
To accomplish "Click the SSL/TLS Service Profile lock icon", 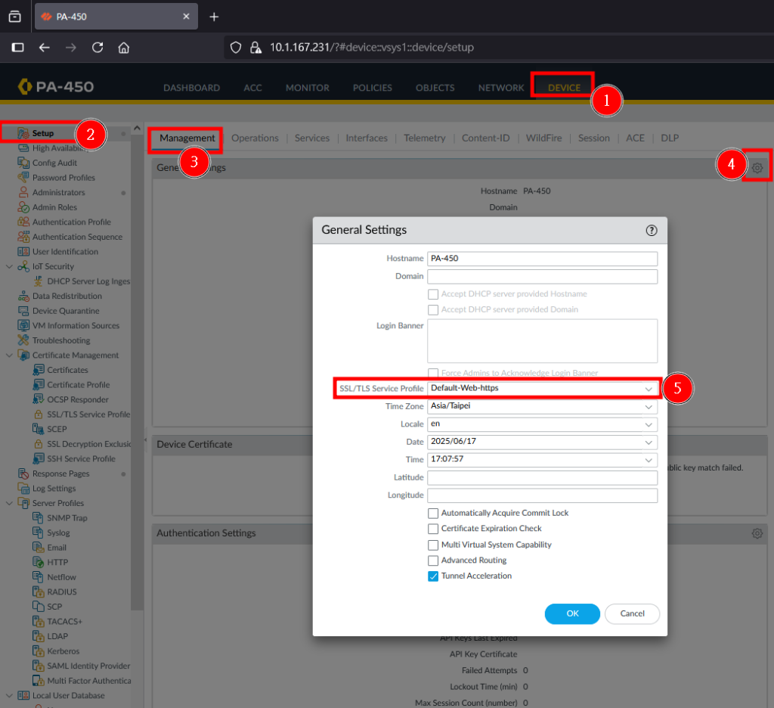I will coord(38,414).
